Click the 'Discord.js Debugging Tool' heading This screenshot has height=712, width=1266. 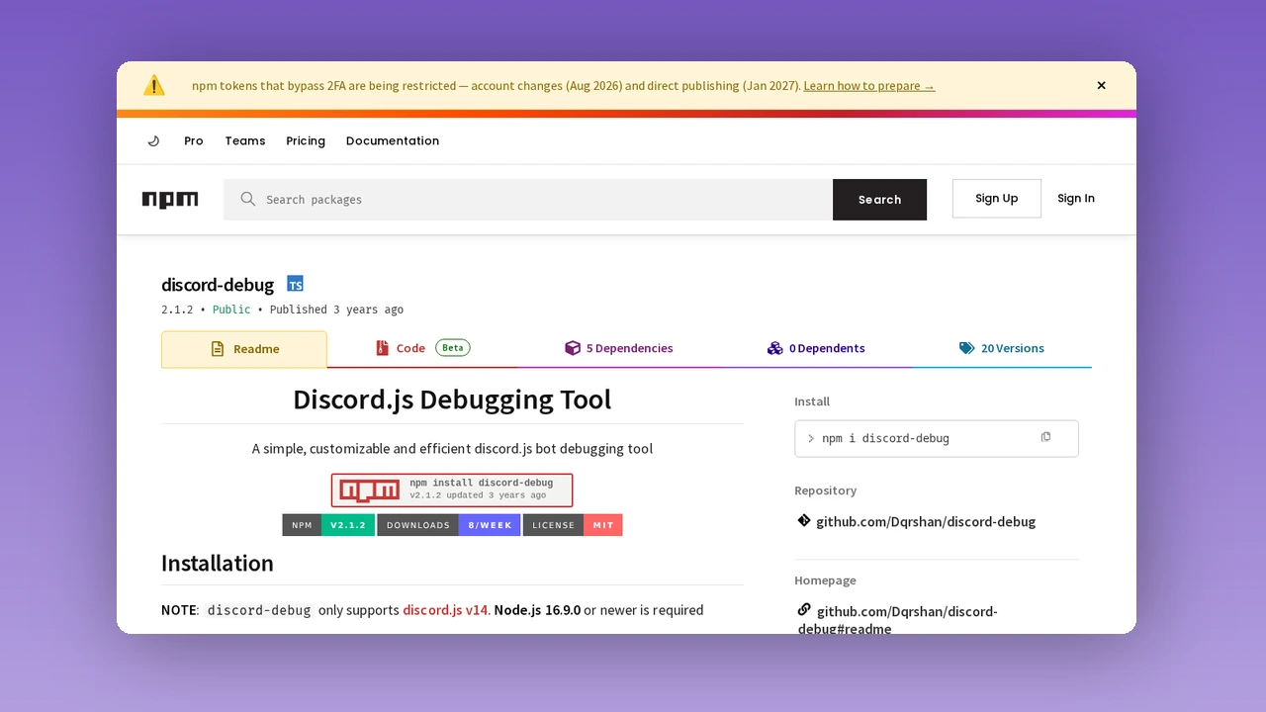452,400
